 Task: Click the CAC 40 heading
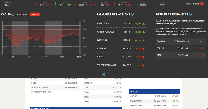point(6,14)
